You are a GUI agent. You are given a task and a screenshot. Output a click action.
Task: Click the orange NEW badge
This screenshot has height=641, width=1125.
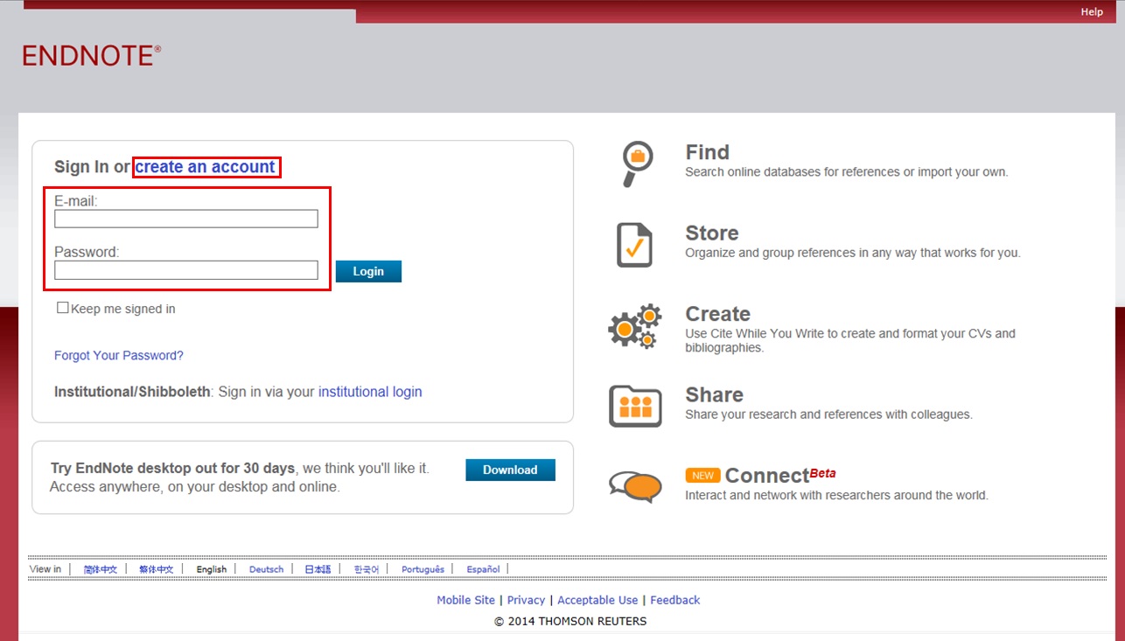coord(702,476)
